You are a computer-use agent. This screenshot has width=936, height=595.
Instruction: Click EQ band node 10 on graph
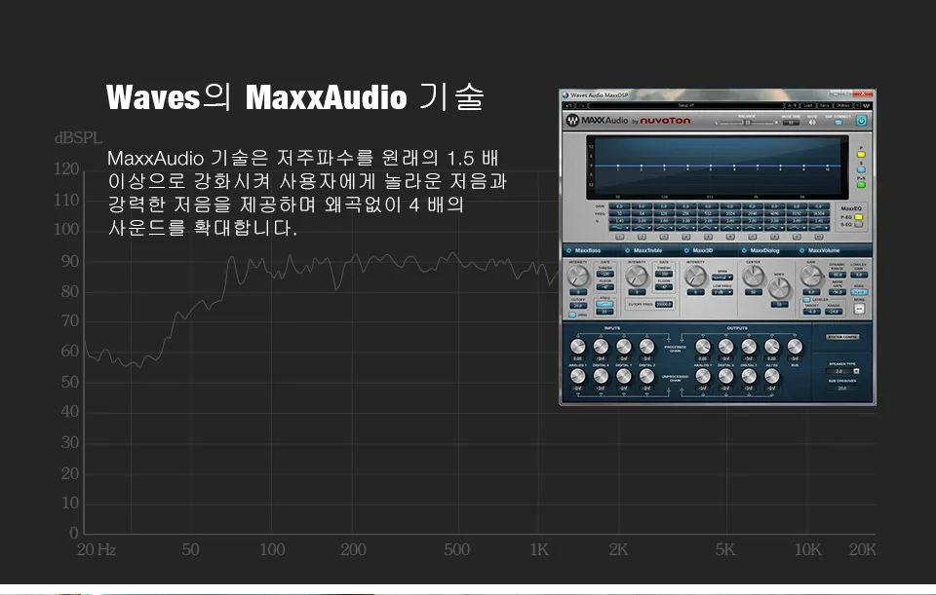coord(828,166)
